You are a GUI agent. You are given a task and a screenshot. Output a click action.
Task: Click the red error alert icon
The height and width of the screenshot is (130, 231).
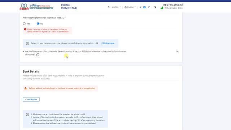25,29
